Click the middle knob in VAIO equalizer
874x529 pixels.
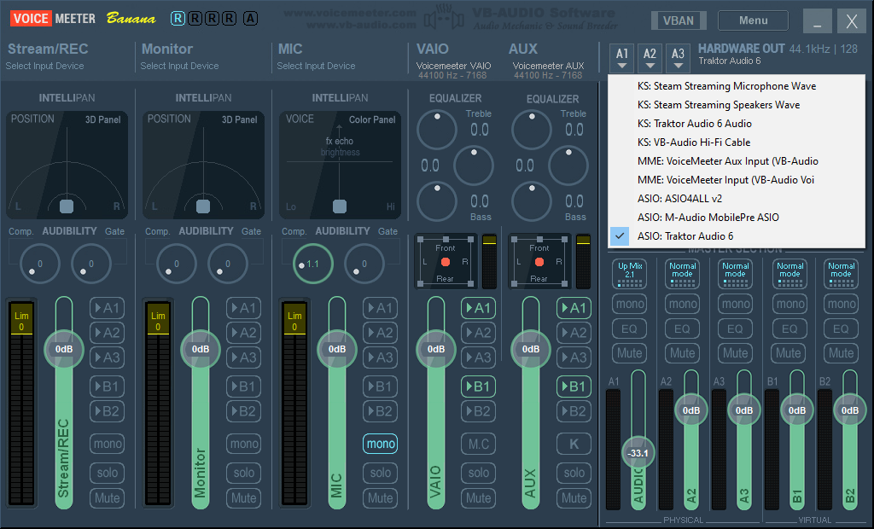(x=473, y=166)
